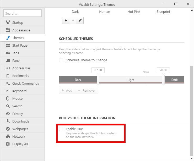The image size is (194, 161).
Task: Click the 07:30 time label
Action: click(x=98, y=70)
